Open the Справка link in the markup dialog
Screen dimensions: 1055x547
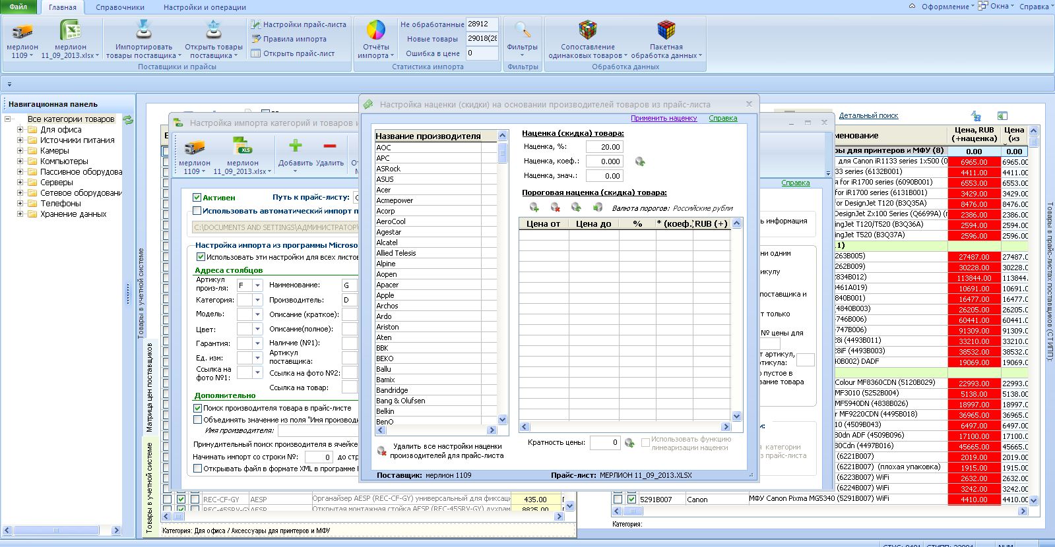tap(722, 119)
